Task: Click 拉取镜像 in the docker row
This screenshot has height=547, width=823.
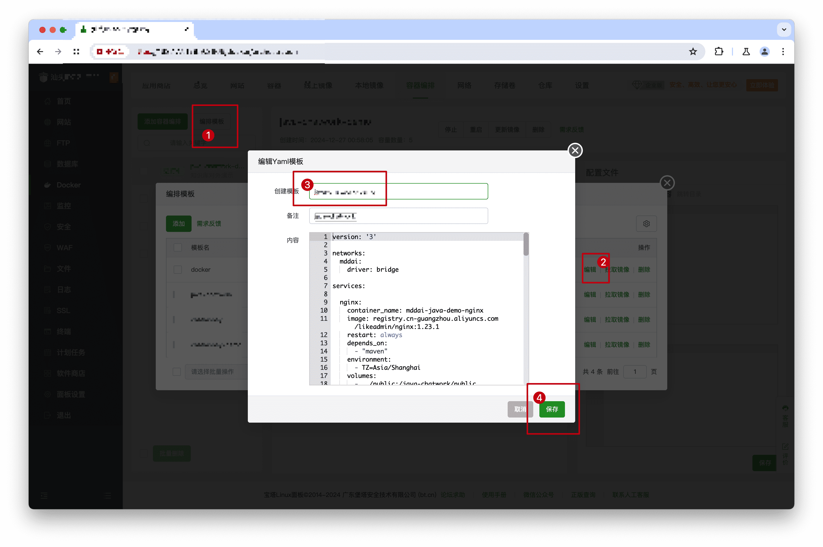Action: pos(617,269)
